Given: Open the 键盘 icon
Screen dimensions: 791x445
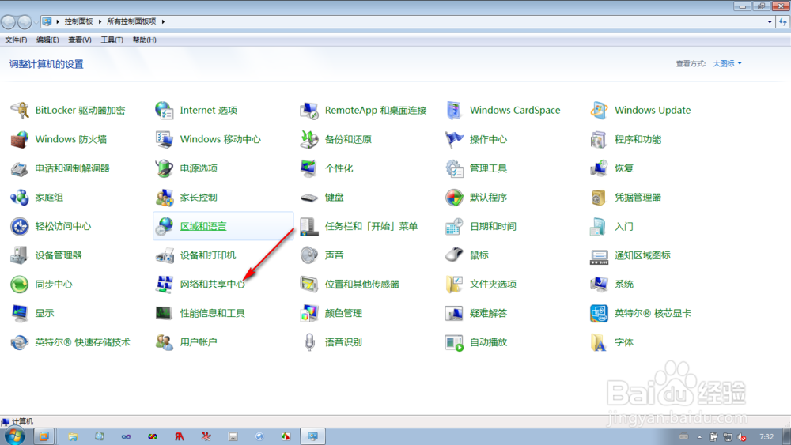Looking at the screenshot, I should click(309, 198).
